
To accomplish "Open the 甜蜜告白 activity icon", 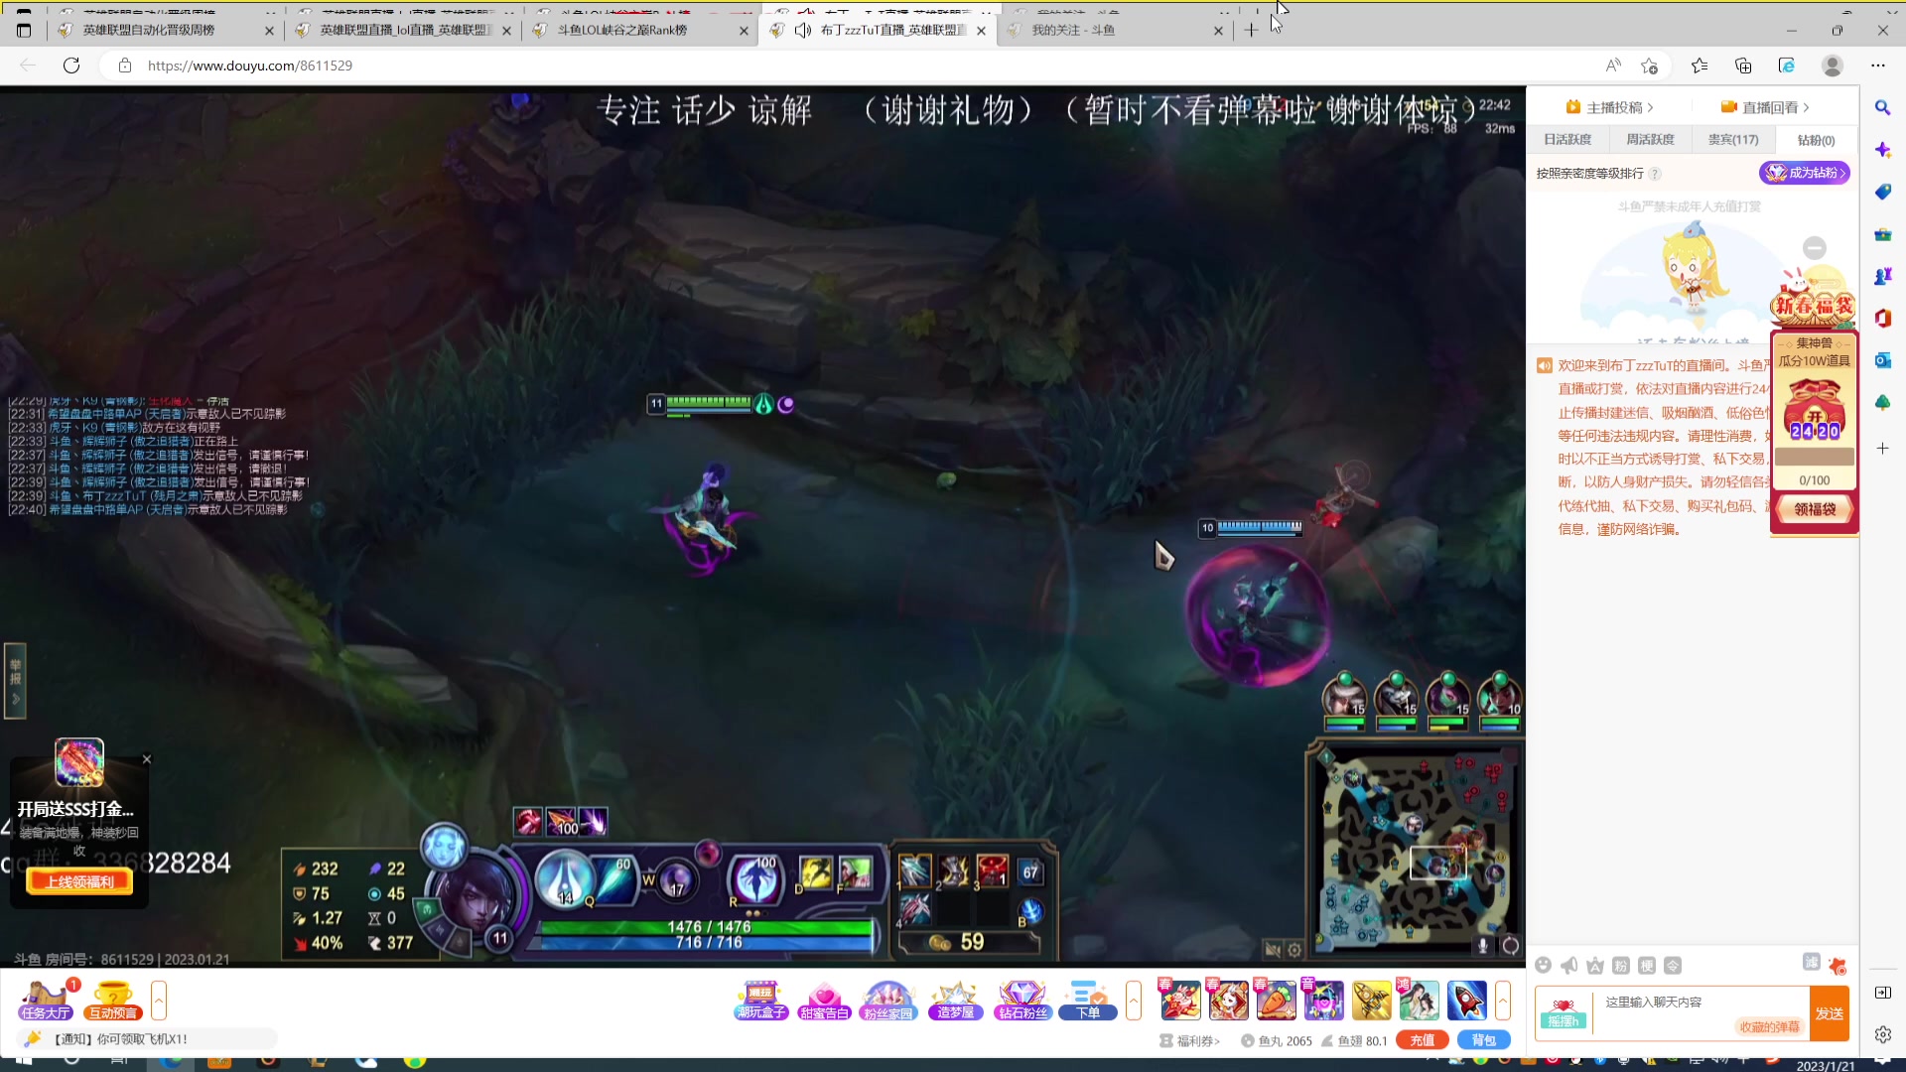I will [x=824, y=1001].
